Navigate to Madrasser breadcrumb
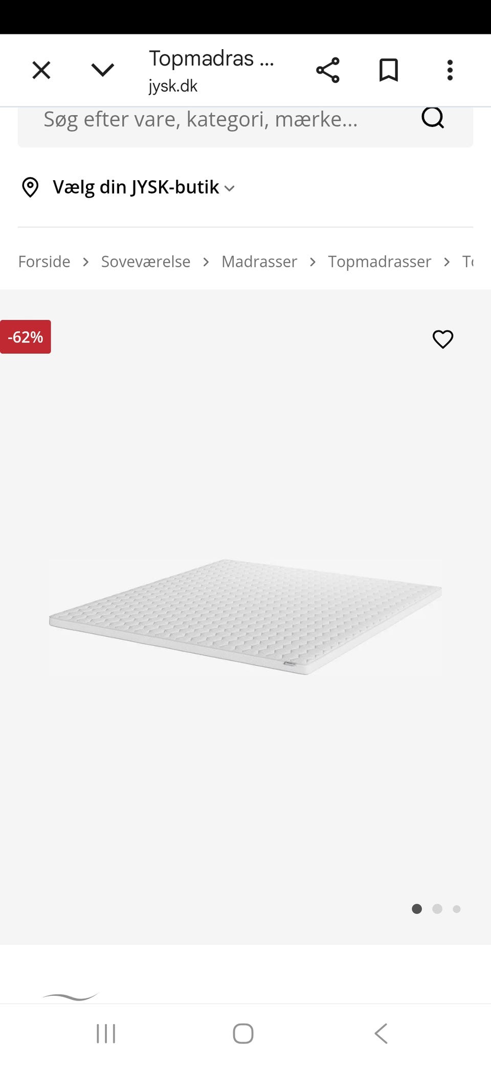 point(259,262)
